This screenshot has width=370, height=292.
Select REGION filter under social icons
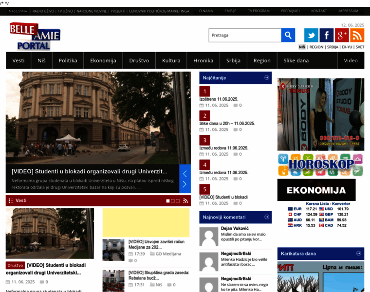316,47
